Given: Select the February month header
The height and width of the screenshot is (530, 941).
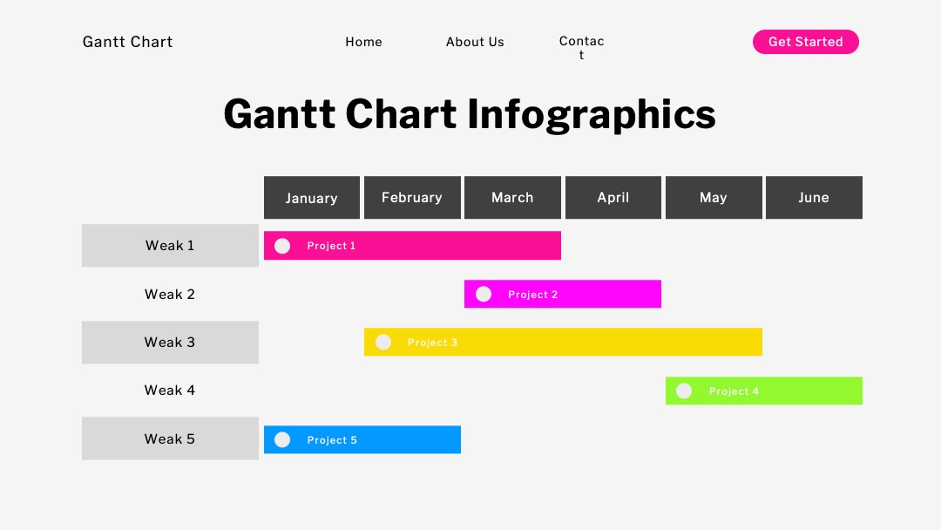Looking at the screenshot, I should pyautogui.click(x=412, y=198).
